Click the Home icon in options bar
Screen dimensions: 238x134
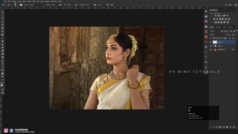click(3, 5)
